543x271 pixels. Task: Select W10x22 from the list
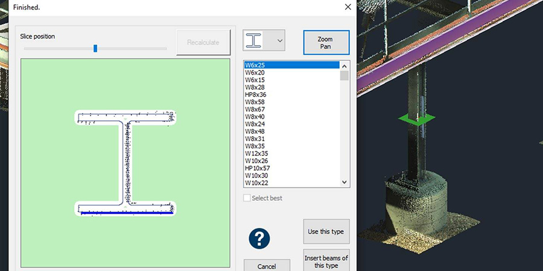click(x=256, y=182)
